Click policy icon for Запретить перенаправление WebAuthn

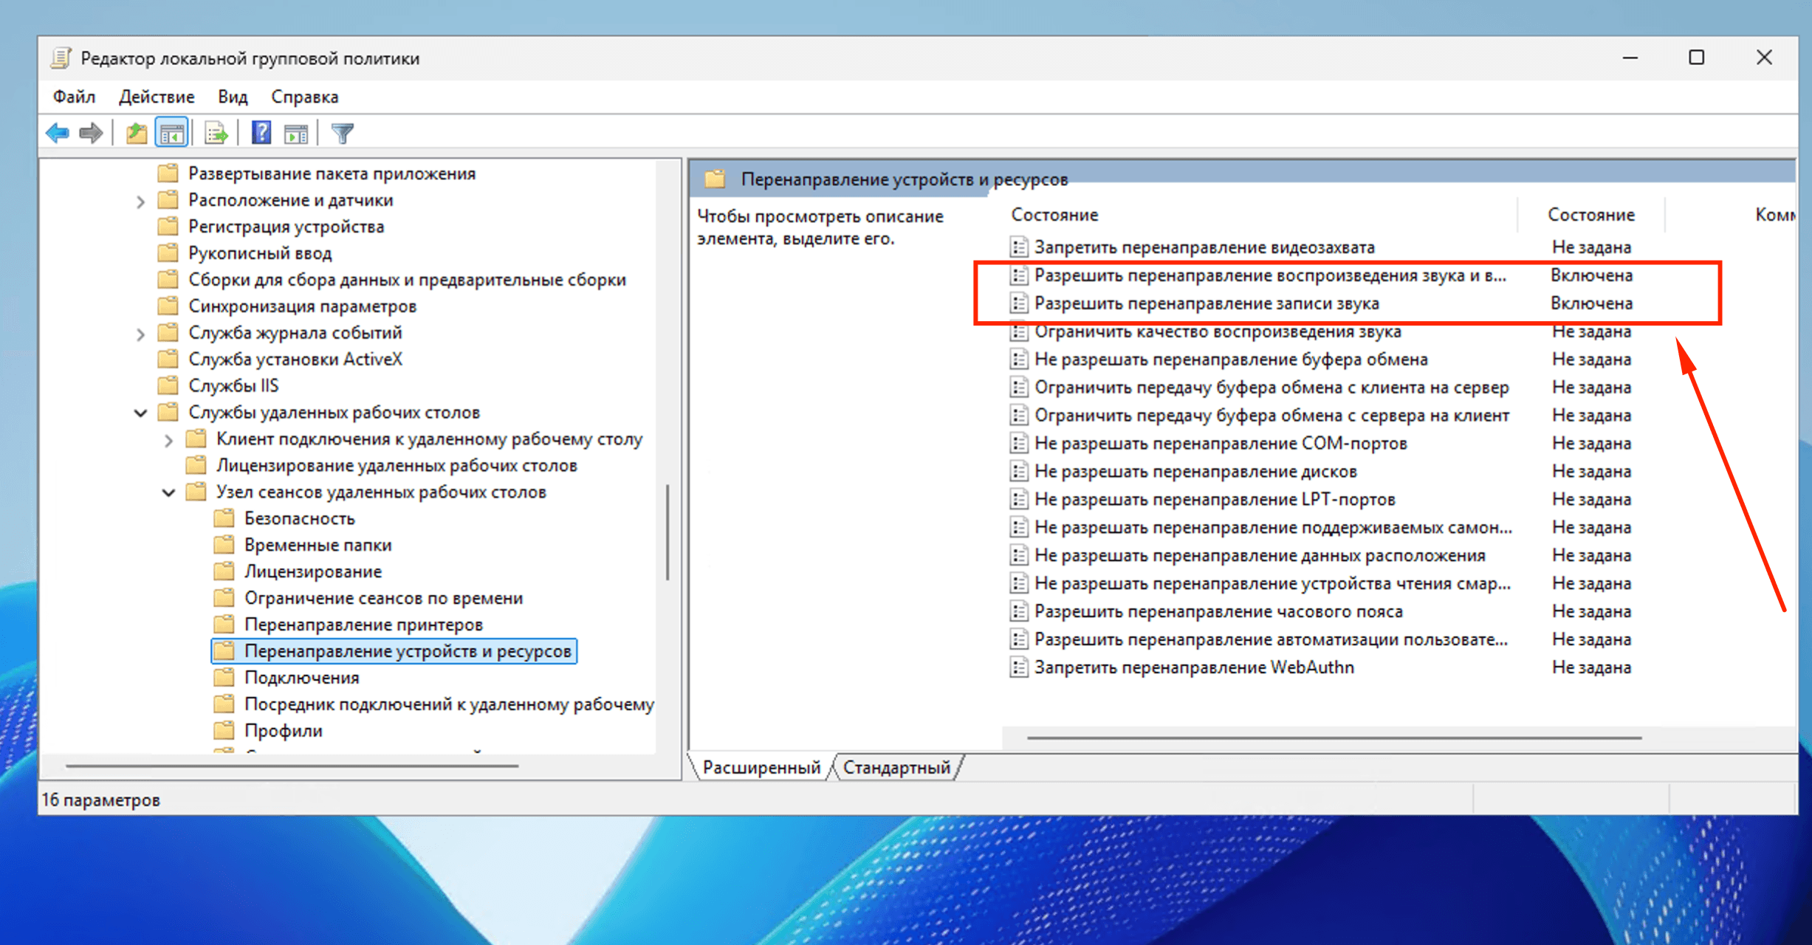click(x=1019, y=667)
